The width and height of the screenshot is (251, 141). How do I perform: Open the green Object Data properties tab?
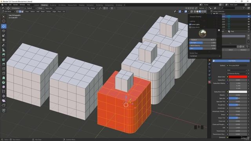click(x=209, y=78)
